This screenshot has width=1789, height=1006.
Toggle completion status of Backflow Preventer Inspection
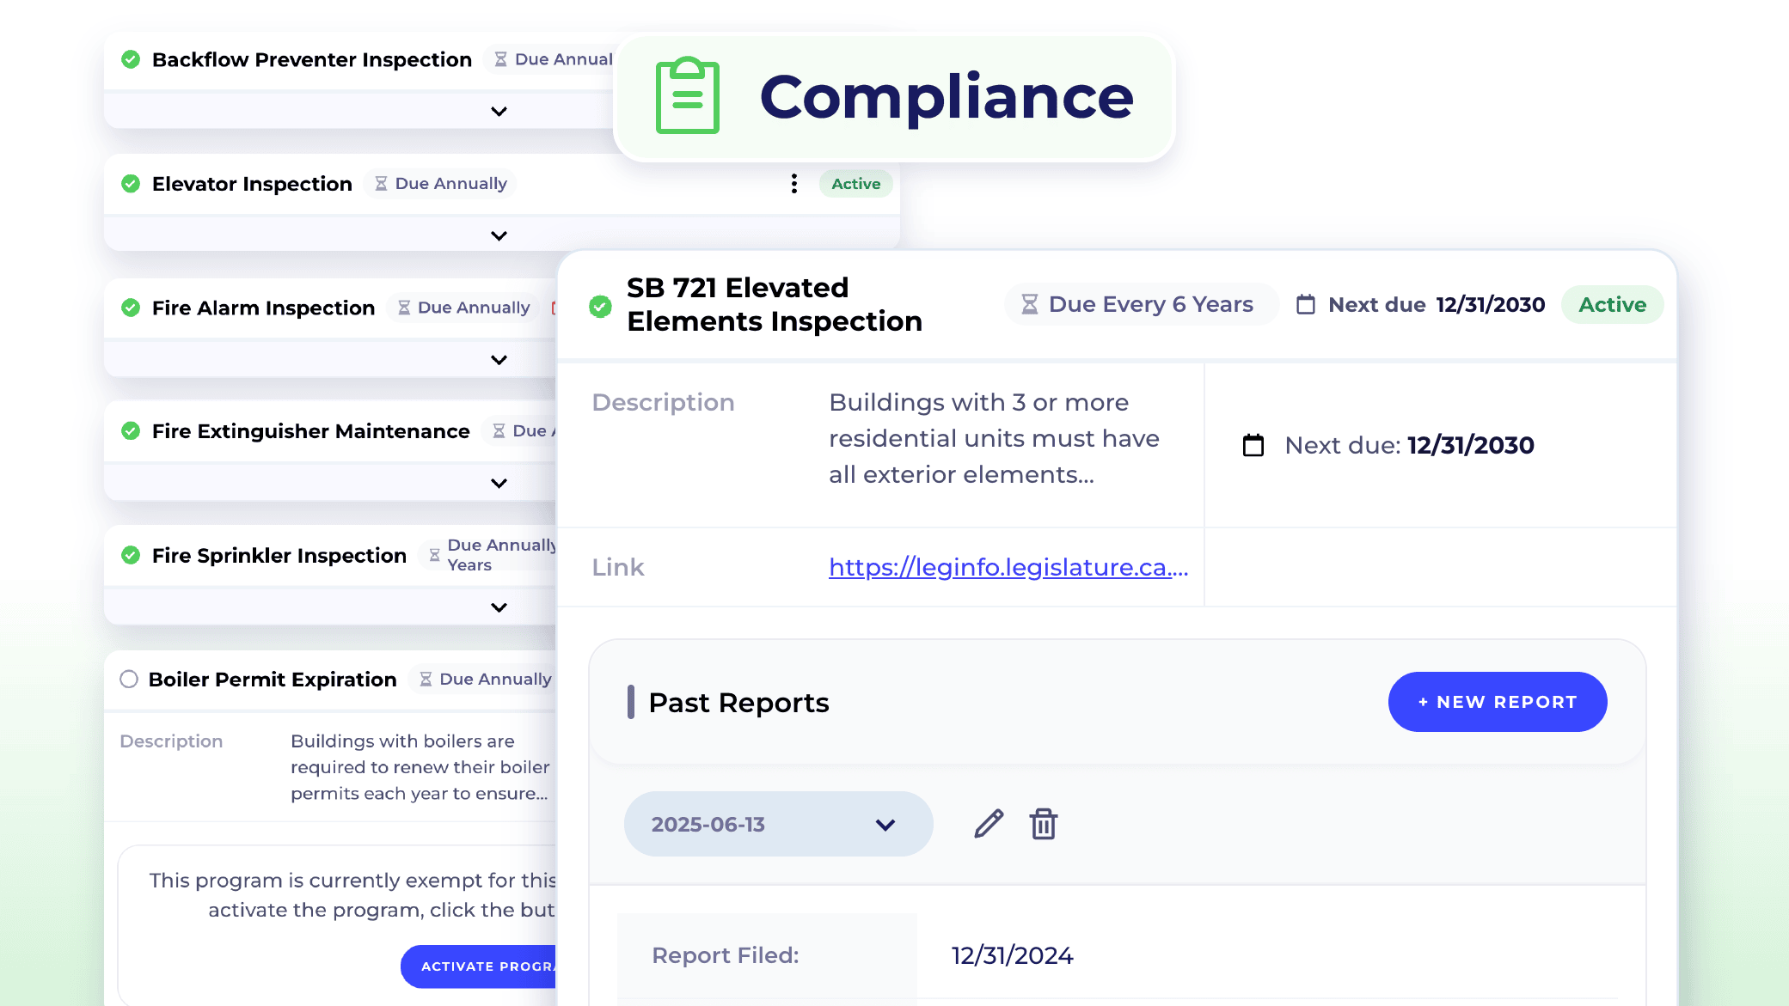coord(130,59)
